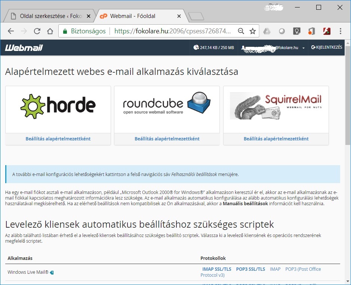The image size is (351, 285).
Task: Click the browser back arrow
Action: coord(11,31)
